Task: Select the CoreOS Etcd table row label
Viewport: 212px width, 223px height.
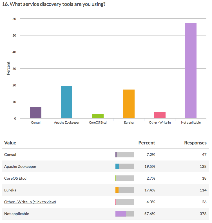Action: point(15,178)
